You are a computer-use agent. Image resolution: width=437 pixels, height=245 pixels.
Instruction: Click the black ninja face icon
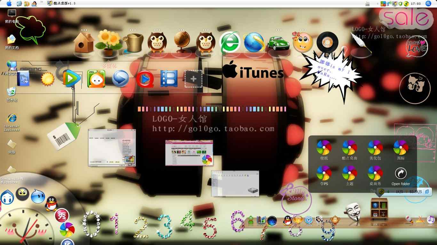22,194
